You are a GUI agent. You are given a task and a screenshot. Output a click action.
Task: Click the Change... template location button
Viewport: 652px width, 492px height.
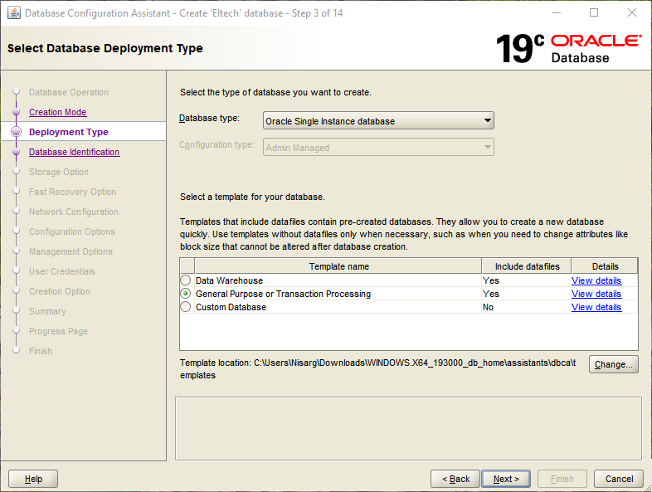(x=613, y=364)
